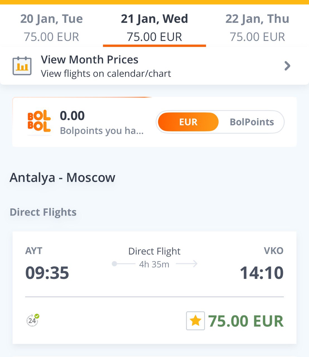Tap the BolBol logo
This screenshot has height=357, width=309.
point(39,122)
